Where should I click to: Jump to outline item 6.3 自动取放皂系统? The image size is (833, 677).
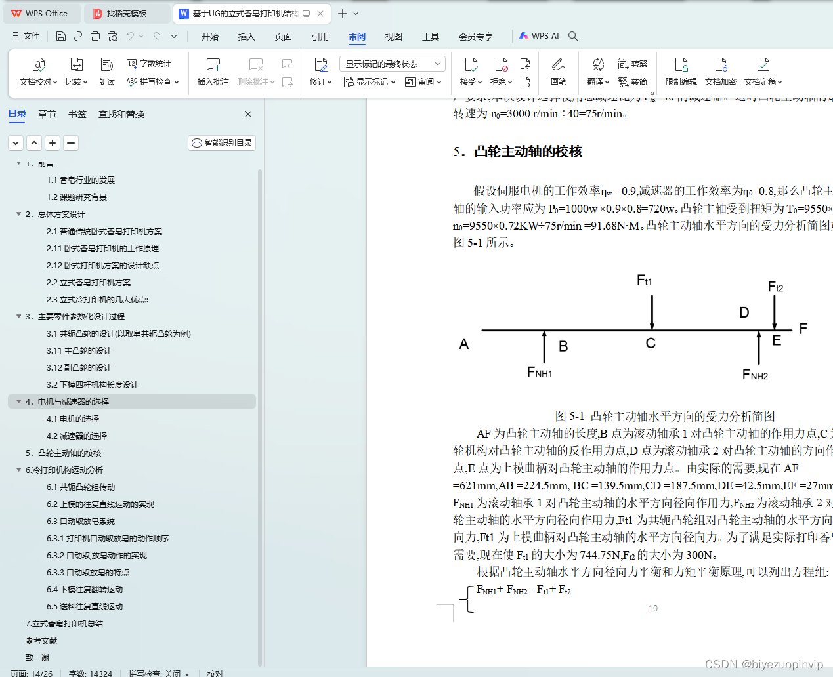[81, 521]
